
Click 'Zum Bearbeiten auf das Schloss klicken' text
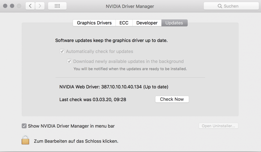(76, 141)
